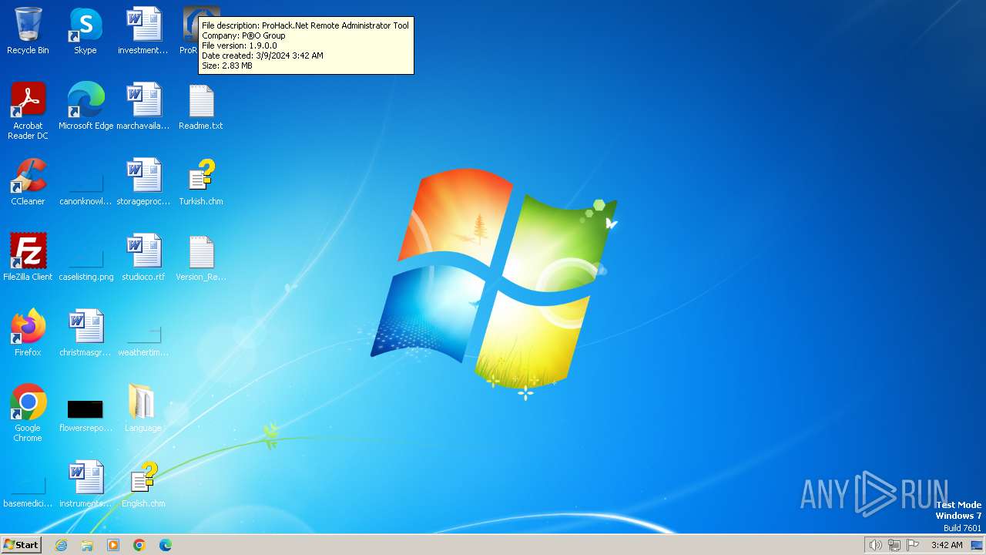Select the Acrobat Reader DC shortcut
Viewport: 986px width, 555px height.
28,110
